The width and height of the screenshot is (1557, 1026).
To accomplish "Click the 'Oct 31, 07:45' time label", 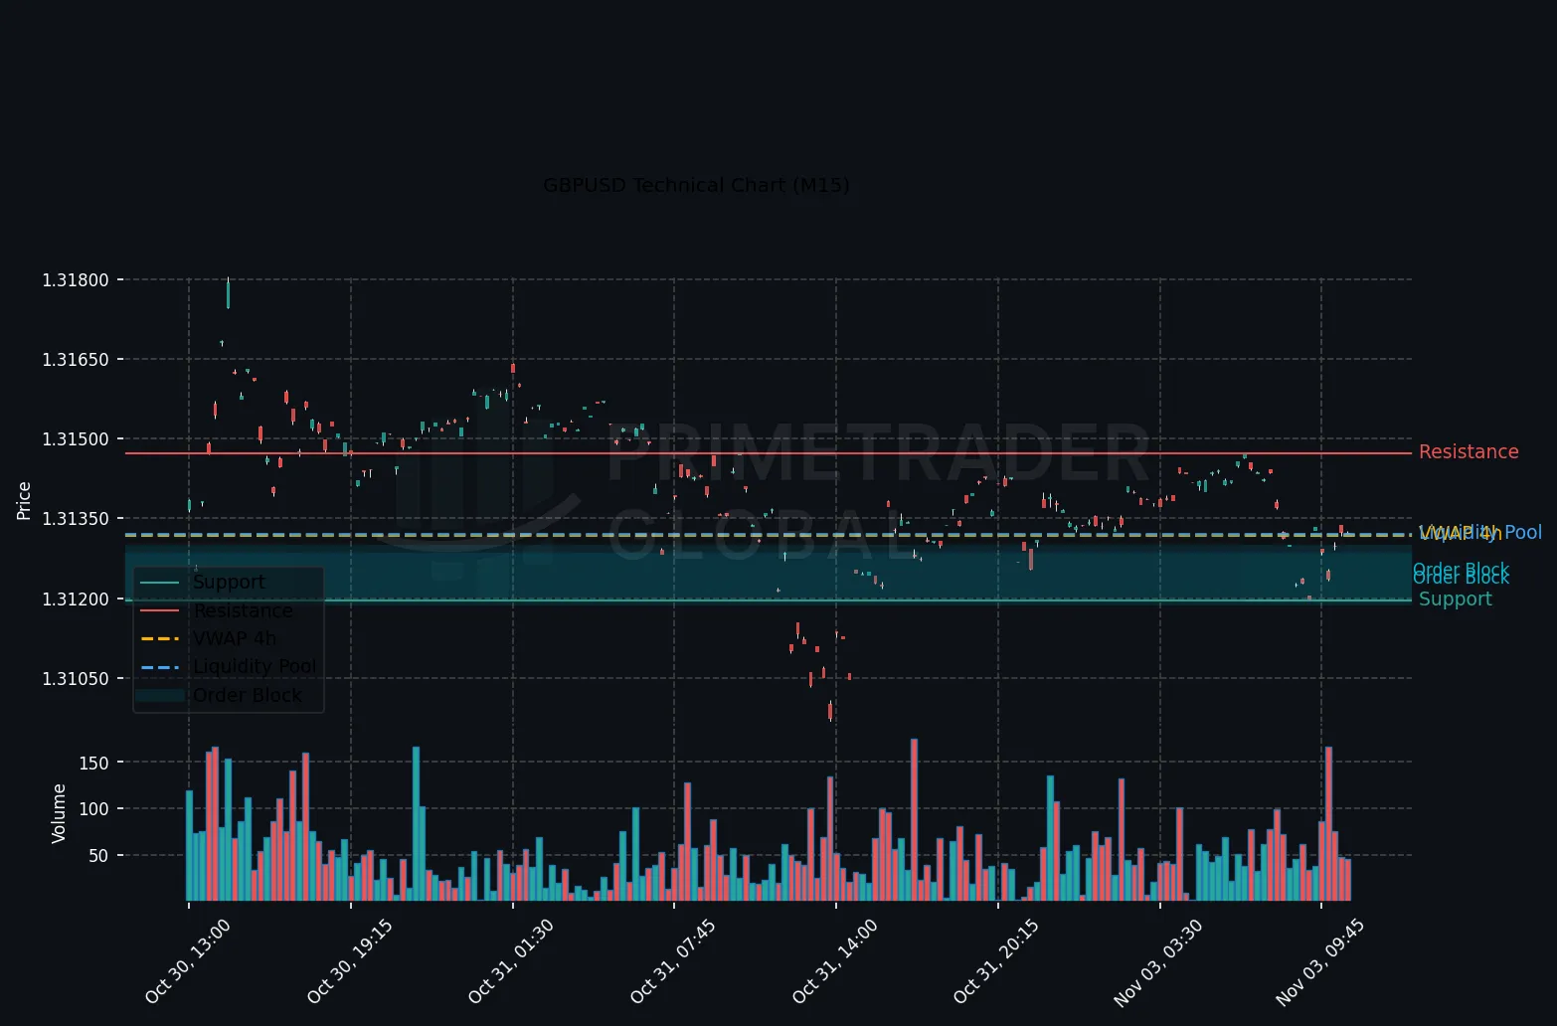I will [x=673, y=961].
